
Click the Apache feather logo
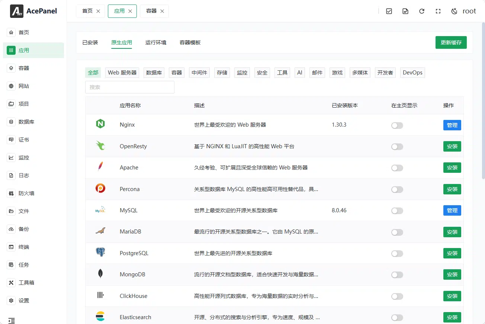point(100,167)
